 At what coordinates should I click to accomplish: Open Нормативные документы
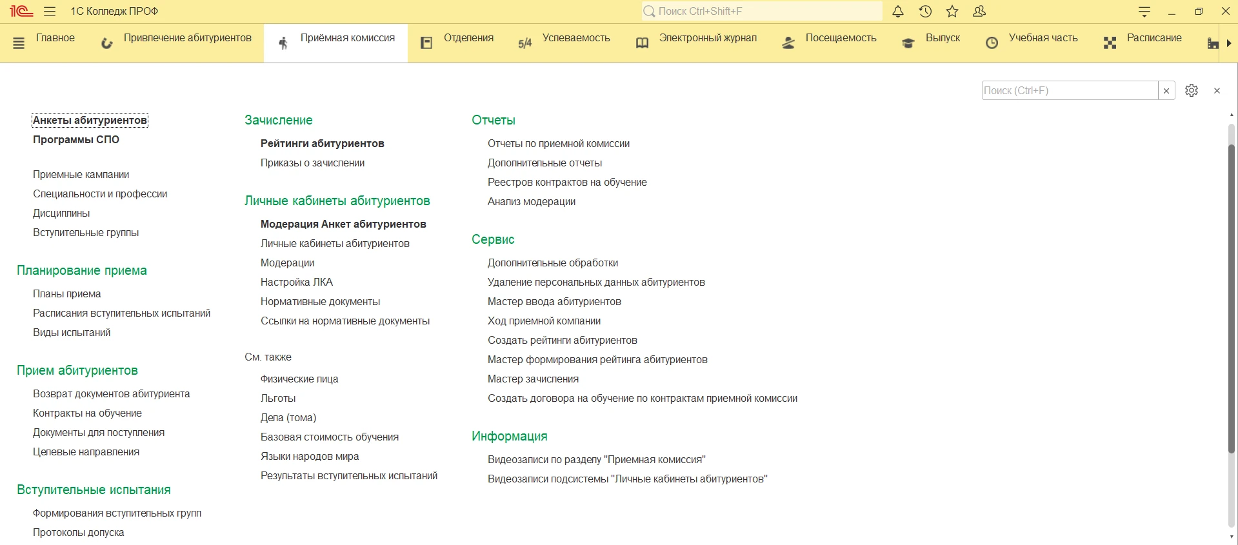tap(321, 301)
